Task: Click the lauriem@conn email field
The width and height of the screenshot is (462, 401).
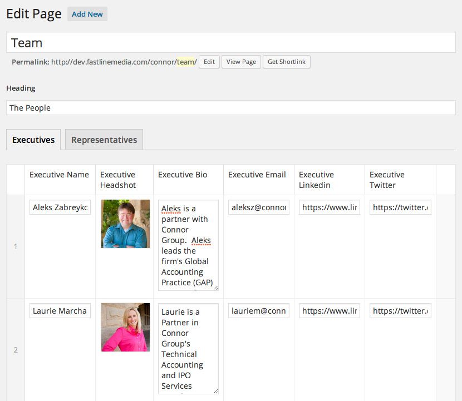Action: pyautogui.click(x=258, y=311)
